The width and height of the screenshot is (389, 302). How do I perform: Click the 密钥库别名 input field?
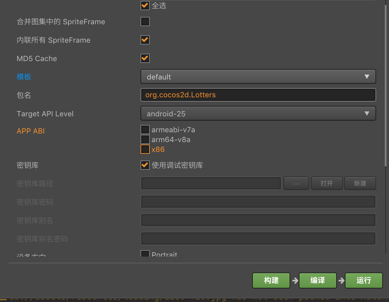point(258,220)
